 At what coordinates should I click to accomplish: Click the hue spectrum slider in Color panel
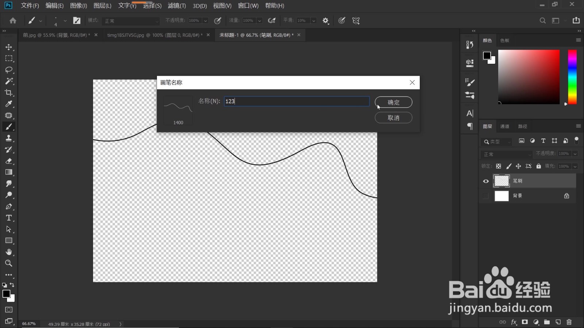coord(572,77)
